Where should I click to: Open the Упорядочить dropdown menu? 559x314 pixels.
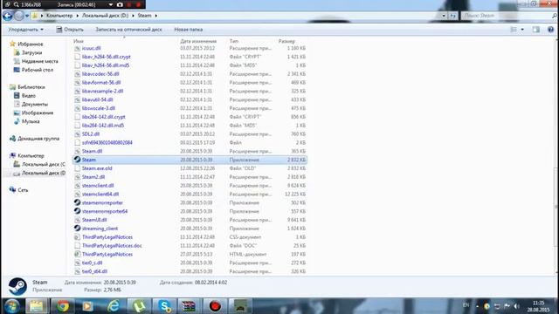(25, 30)
